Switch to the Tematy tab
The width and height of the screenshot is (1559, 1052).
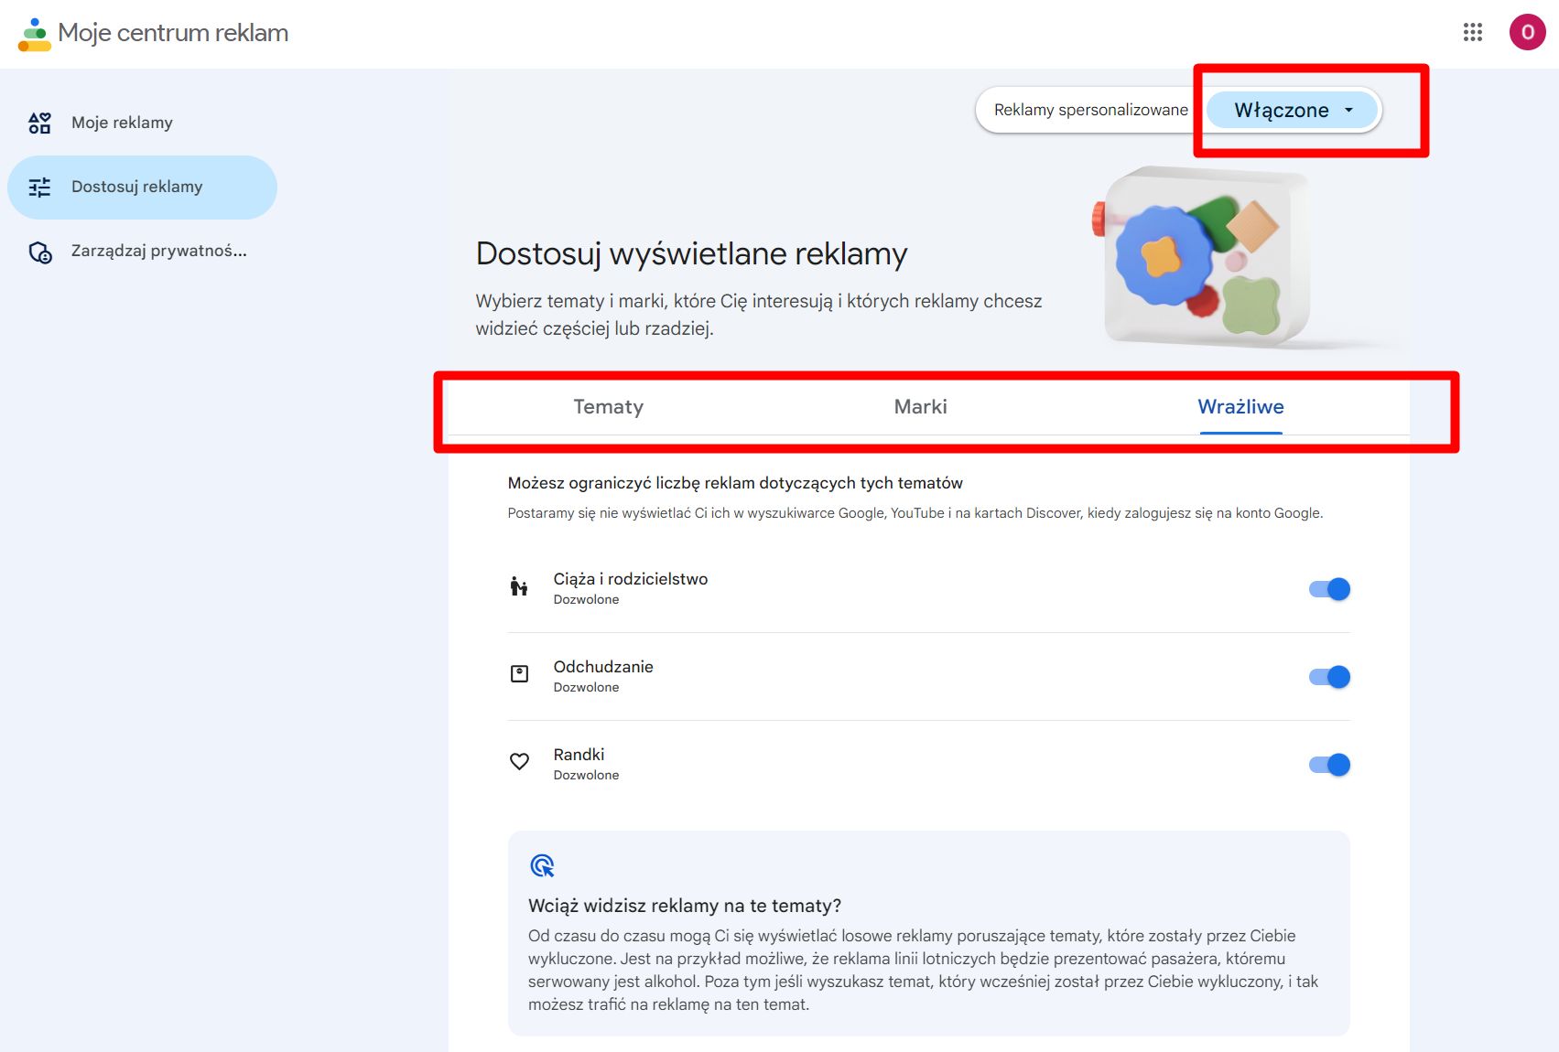click(x=608, y=407)
